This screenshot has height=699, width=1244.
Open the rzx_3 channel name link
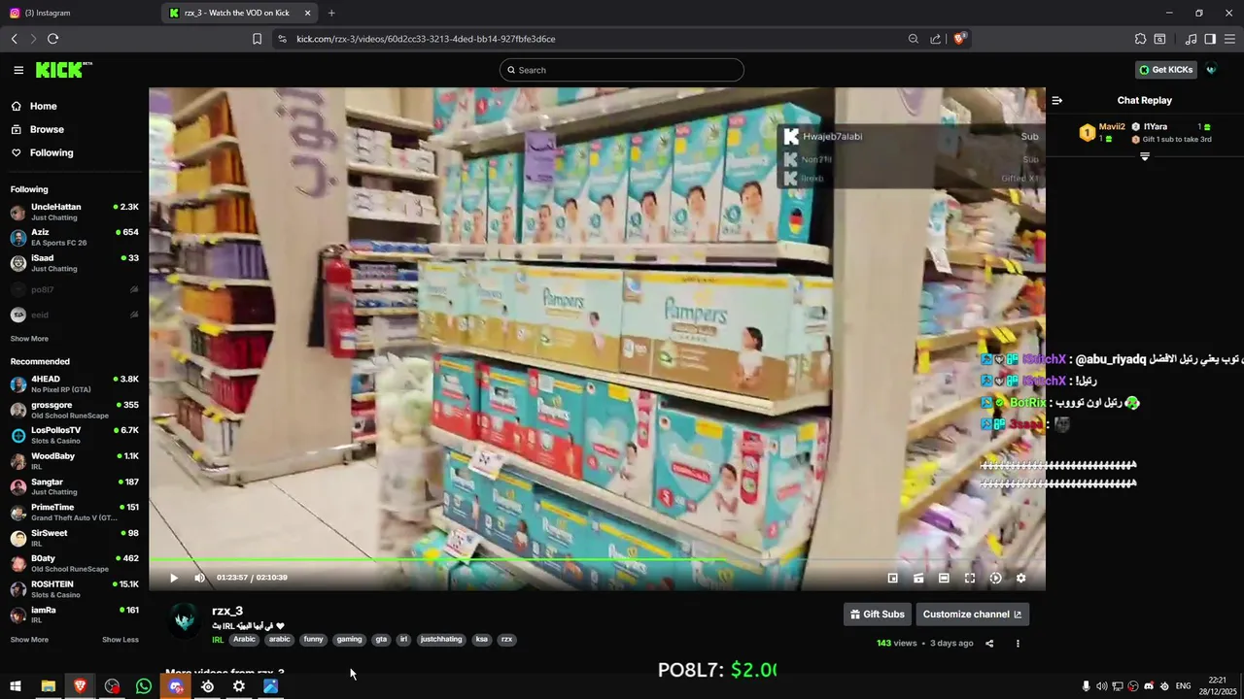tap(227, 611)
